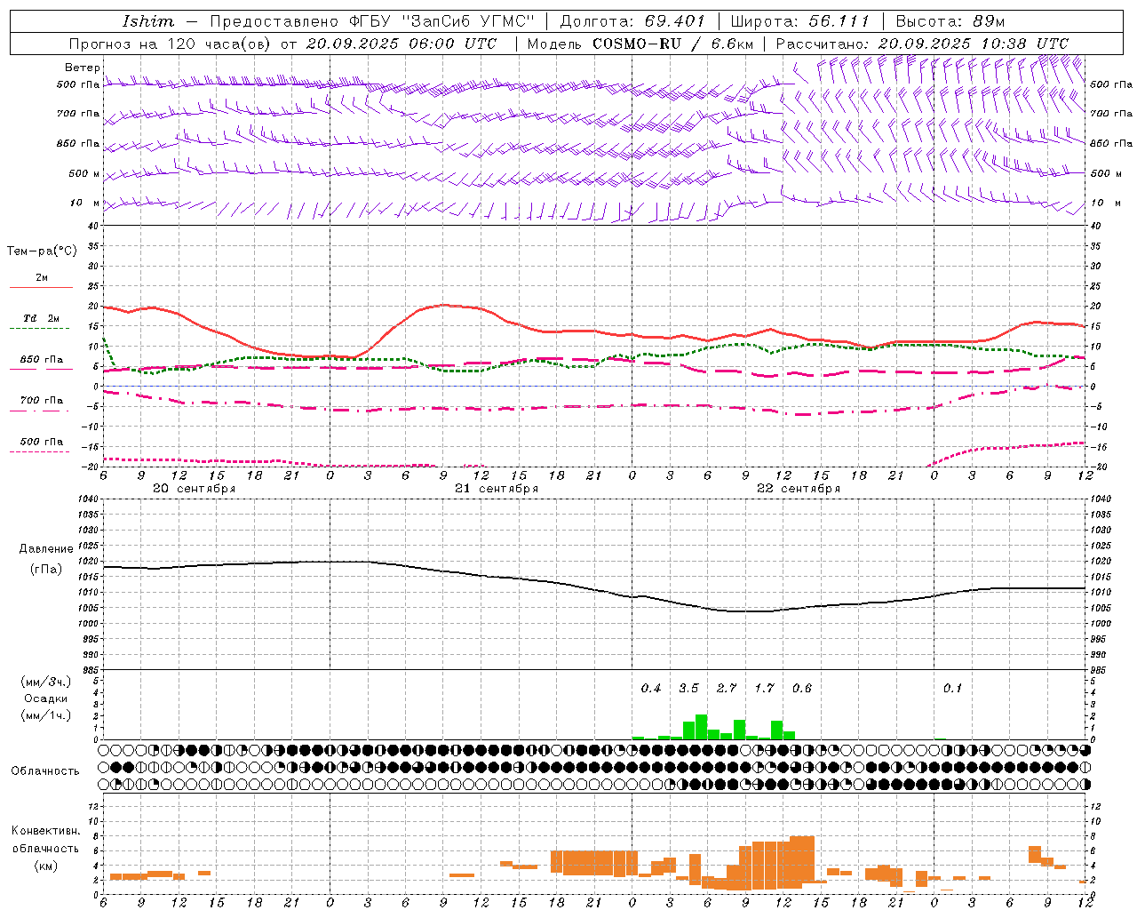This screenshot has height=910, width=1137.
Task: Click the "21 сентября" date label
Action: [497, 489]
